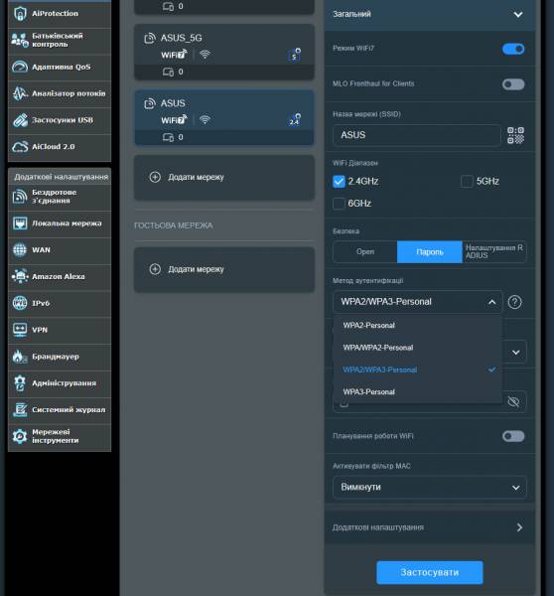The height and width of the screenshot is (596, 554).
Task: Open system log notepad icon
Action: click(20, 409)
